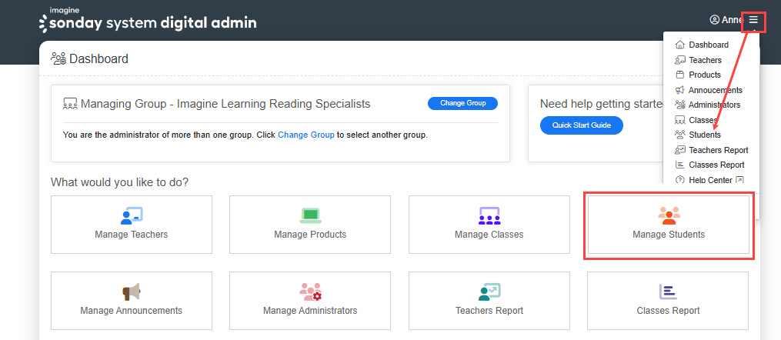Open the Manage Announcements card
This screenshot has height=340, width=781.
click(132, 301)
